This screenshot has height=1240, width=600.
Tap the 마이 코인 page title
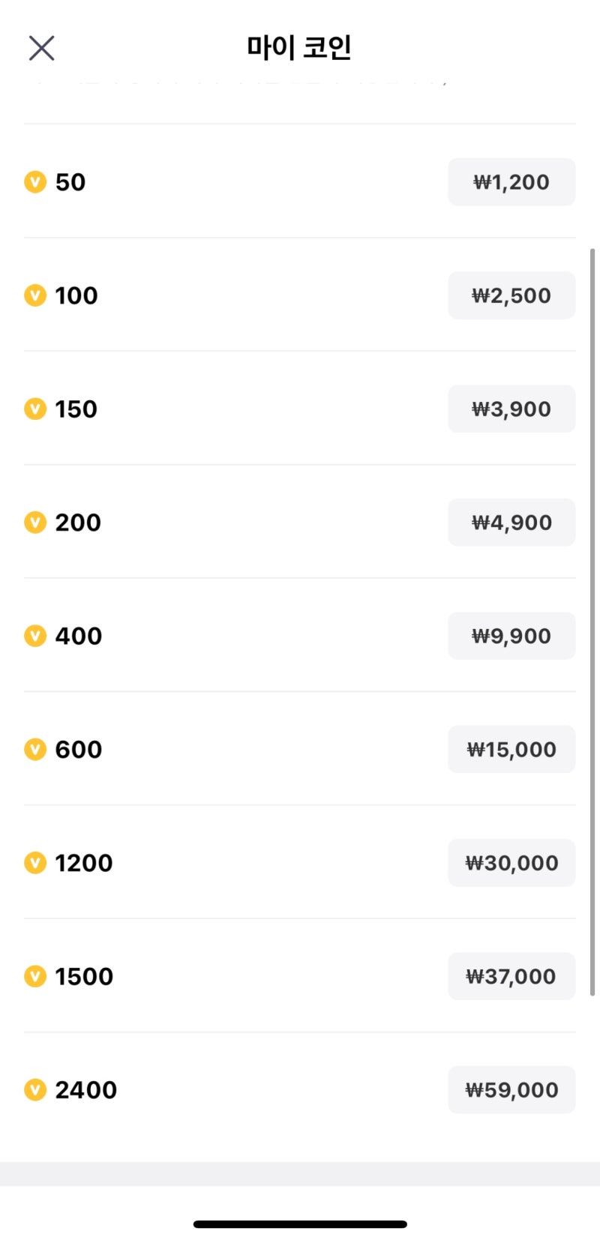299,47
